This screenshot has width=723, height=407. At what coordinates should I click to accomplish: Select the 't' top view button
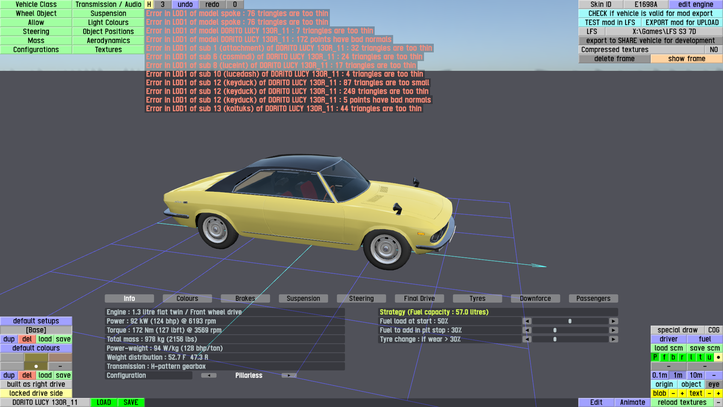click(700, 357)
